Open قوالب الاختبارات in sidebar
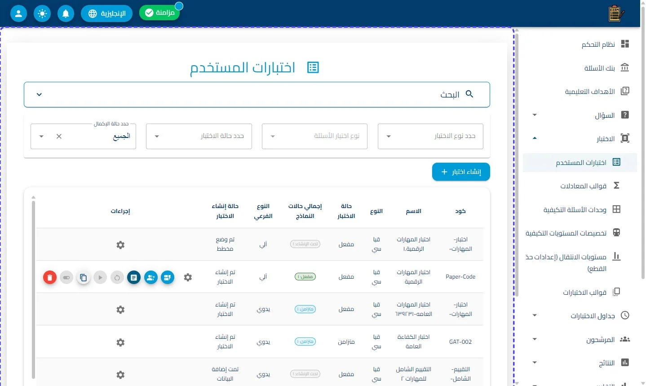The height and width of the screenshot is (386, 646). click(580, 292)
